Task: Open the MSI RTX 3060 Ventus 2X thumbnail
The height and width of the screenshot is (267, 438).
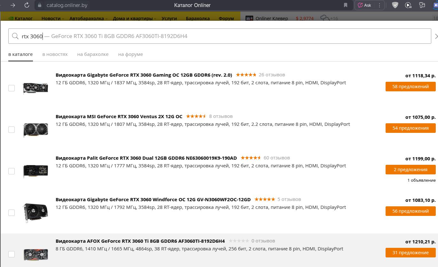Action: click(35, 130)
